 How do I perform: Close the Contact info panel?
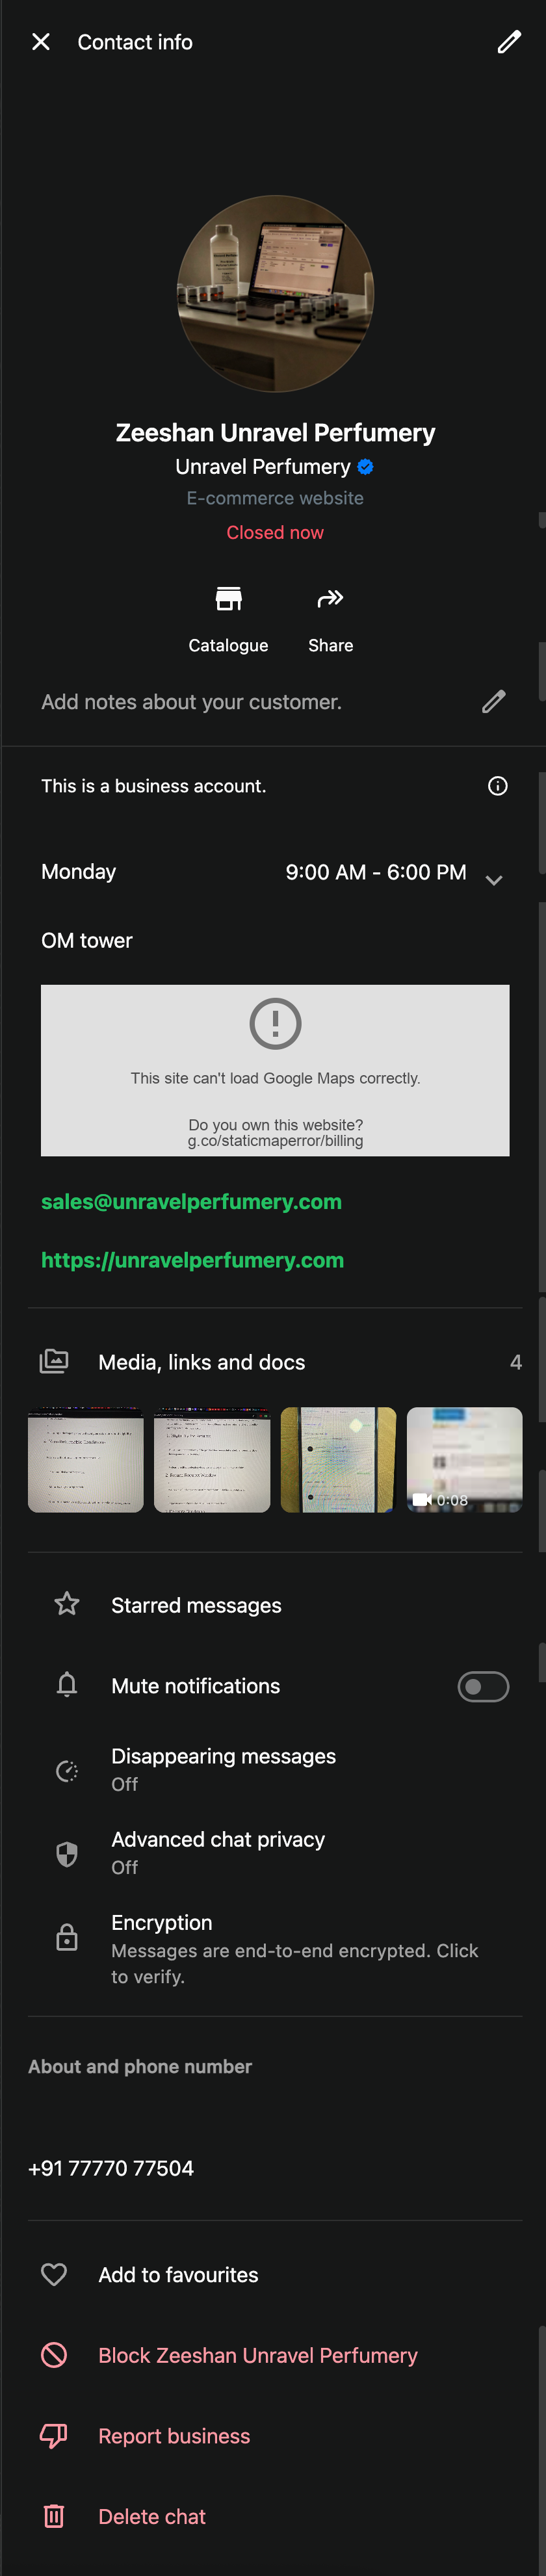pos(41,42)
